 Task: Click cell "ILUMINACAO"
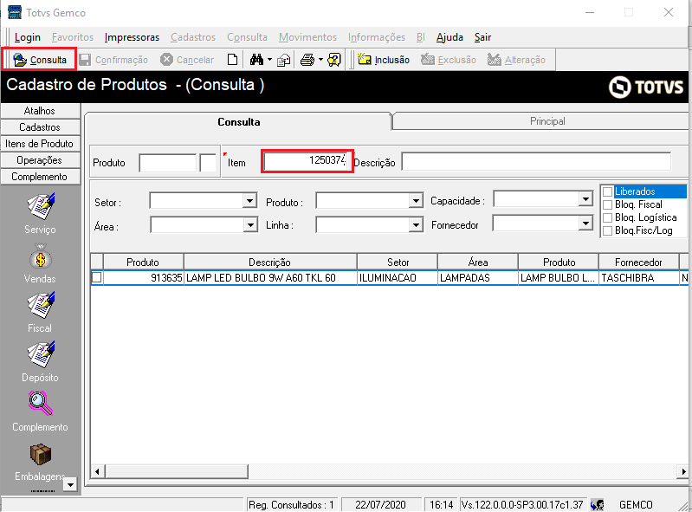pyautogui.click(x=398, y=277)
